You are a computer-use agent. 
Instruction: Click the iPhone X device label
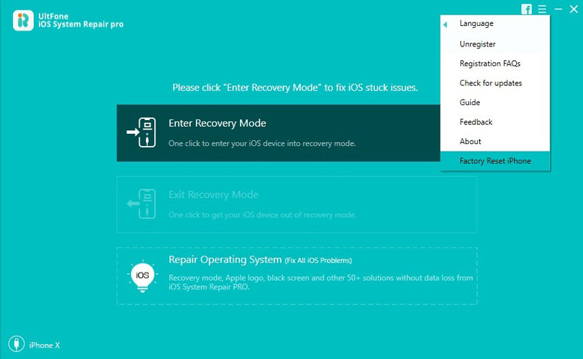(43, 345)
